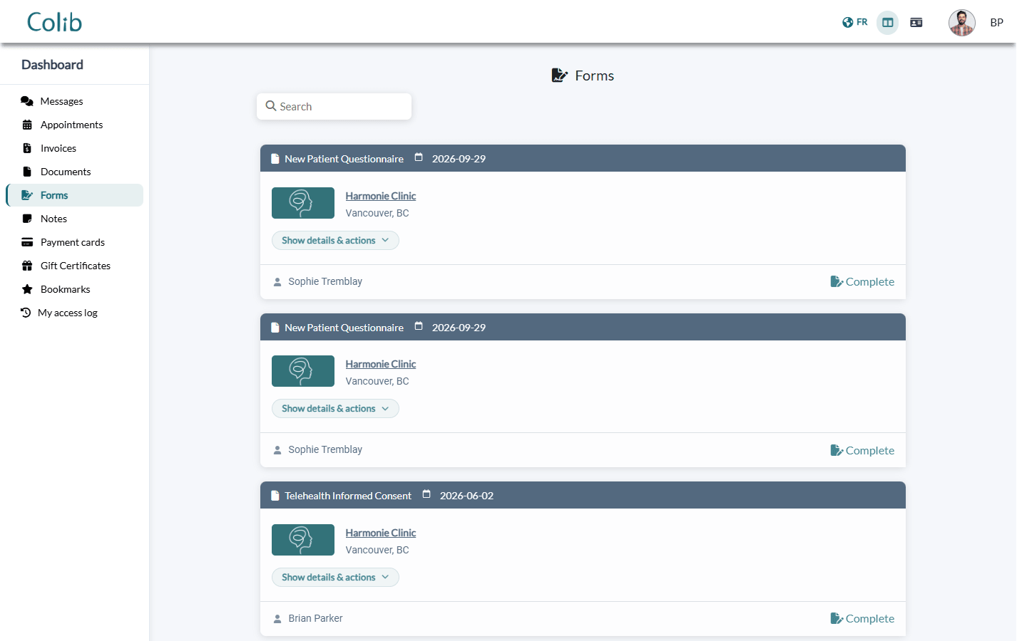
Task: Open Notes in the sidebar
Action: (x=74, y=219)
